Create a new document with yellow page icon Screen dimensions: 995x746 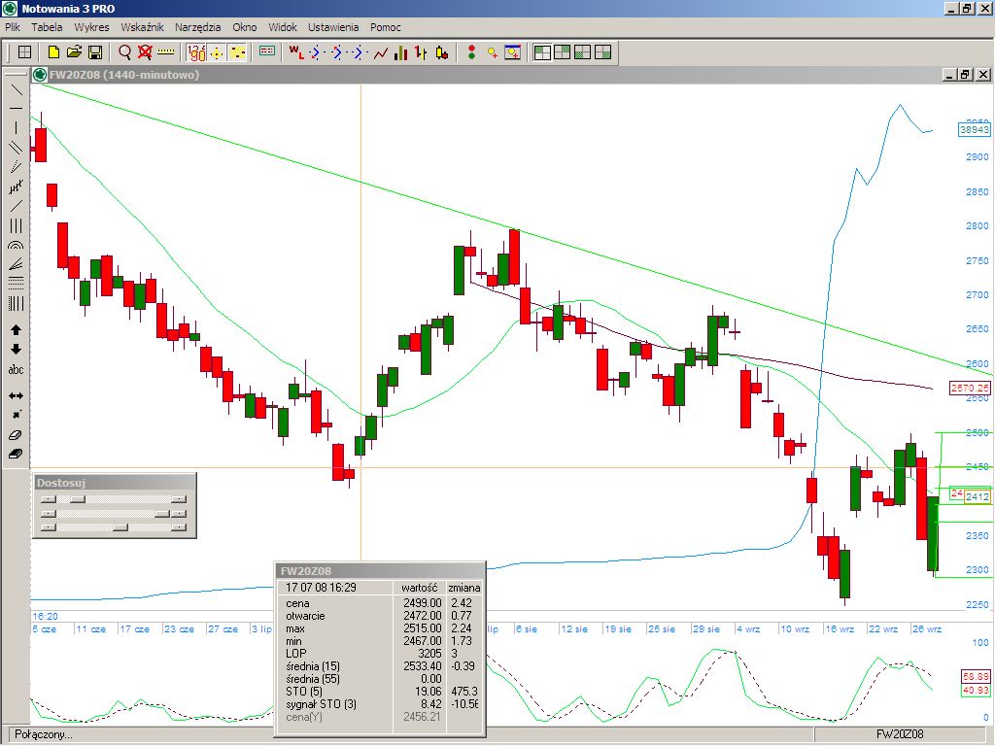(x=54, y=52)
